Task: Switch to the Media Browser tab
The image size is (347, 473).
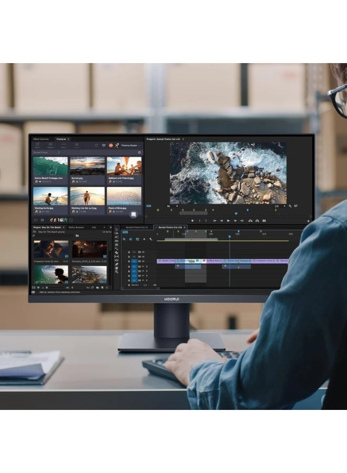Action: (x=76, y=228)
